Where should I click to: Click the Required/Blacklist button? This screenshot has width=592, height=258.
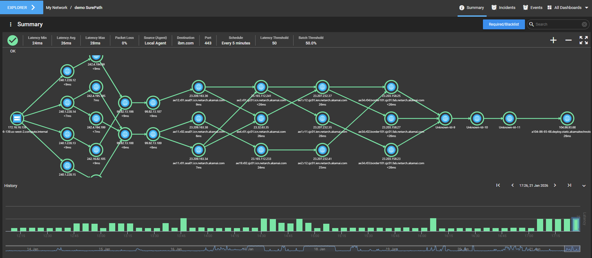(x=504, y=24)
